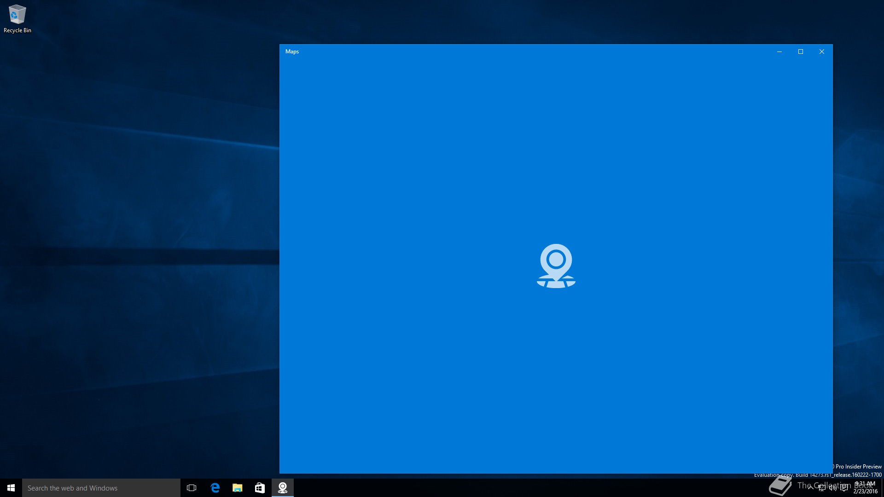Open the volume control tray icon
Viewport: 884px width, 497px height.
832,488
